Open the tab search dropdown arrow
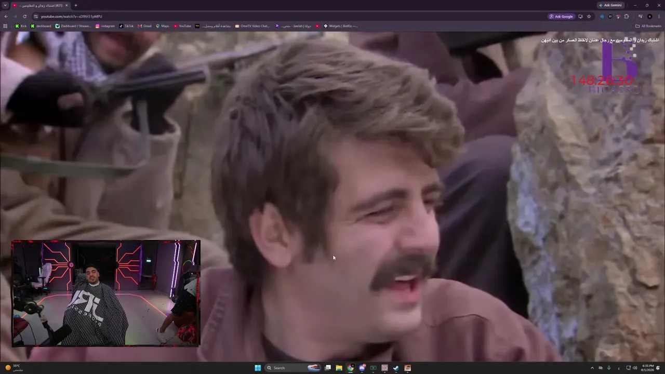This screenshot has height=374, width=665. point(5,5)
